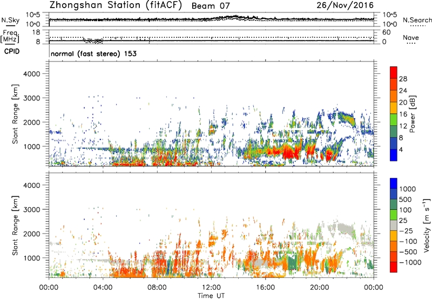Select the N.Sky legend label
The height and width of the screenshot is (299, 432).
[10, 20]
